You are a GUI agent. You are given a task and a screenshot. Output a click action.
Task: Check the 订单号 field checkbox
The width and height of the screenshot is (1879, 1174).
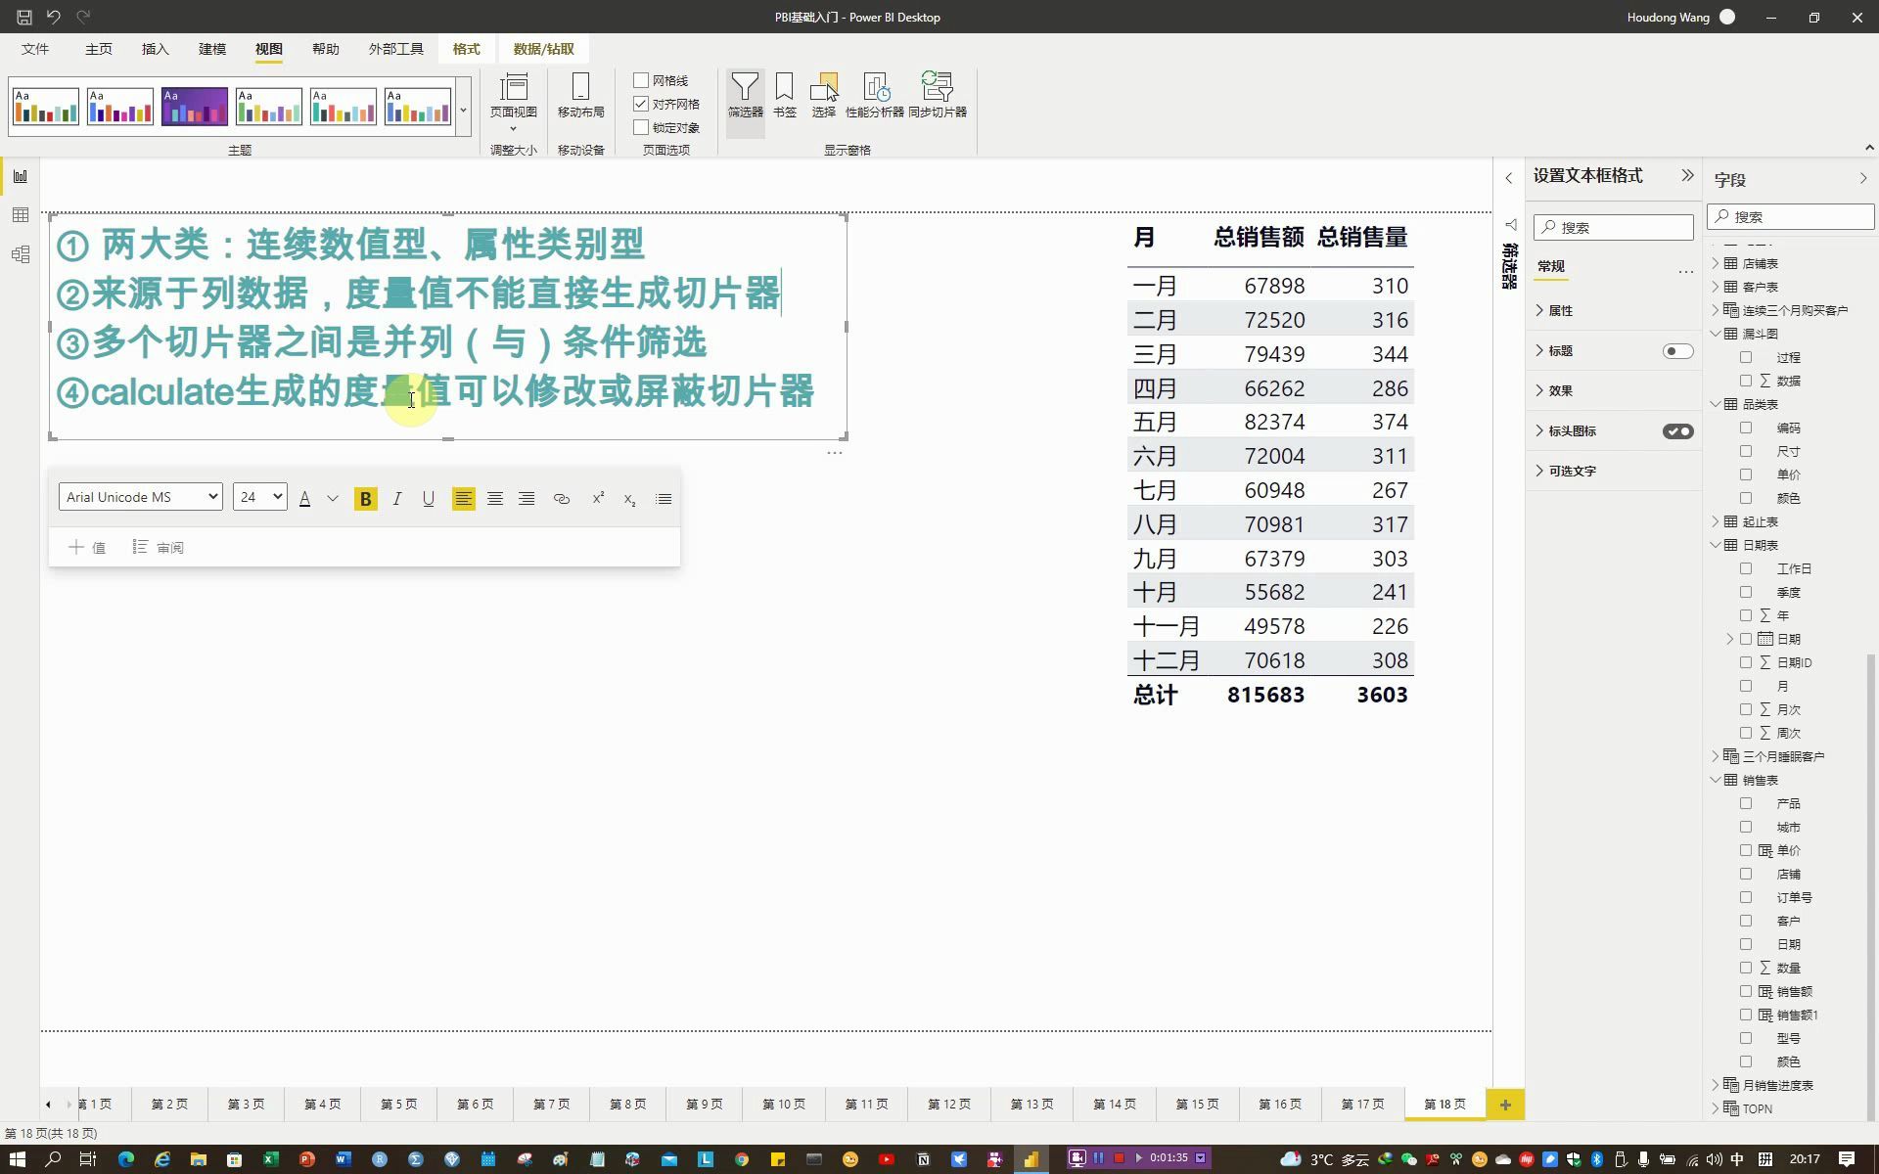[1746, 897]
